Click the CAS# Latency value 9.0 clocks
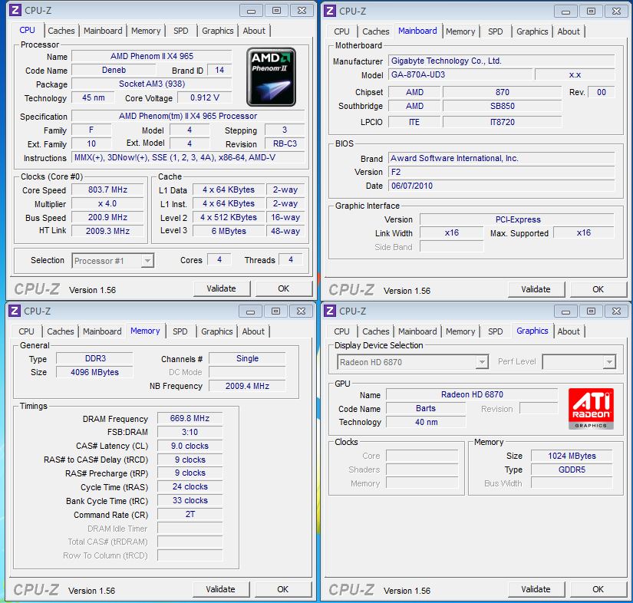The height and width of the screenshot is (603, 633). (x=190, y=446)
